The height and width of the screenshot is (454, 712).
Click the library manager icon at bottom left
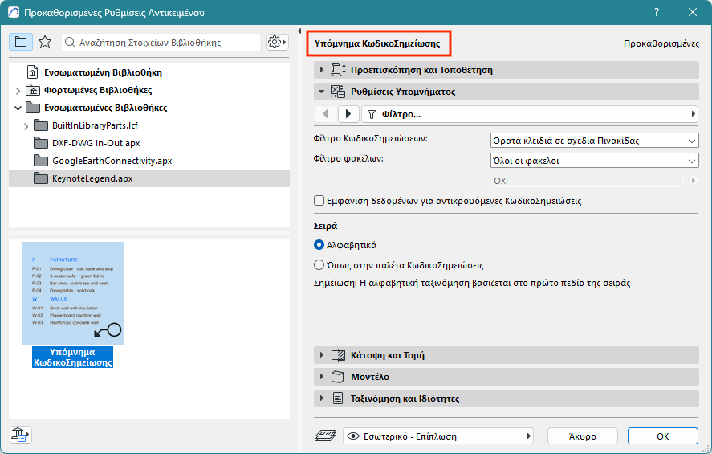coord(21,435)
